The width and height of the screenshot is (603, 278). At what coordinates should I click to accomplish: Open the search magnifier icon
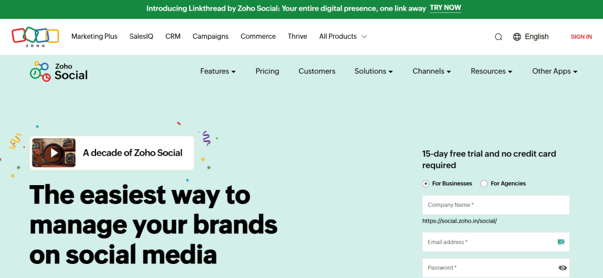(499, 37)
